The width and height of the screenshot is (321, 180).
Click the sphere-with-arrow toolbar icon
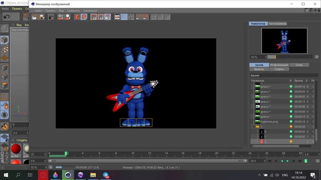pos(68,17)
